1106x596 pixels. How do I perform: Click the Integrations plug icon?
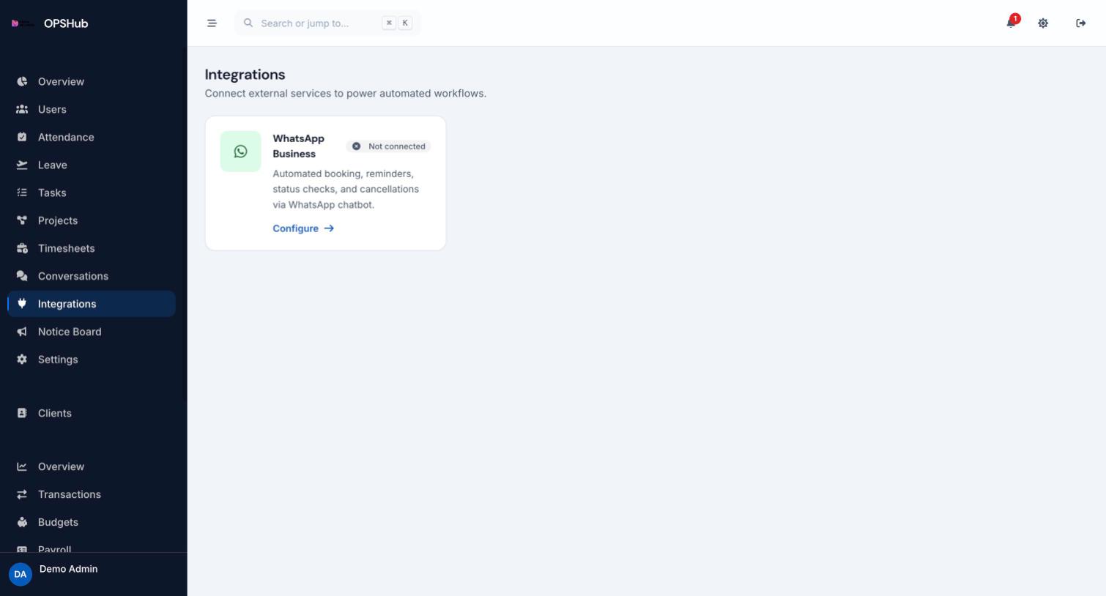[22, 303]
